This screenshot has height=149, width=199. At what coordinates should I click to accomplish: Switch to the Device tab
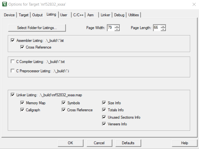9,15
